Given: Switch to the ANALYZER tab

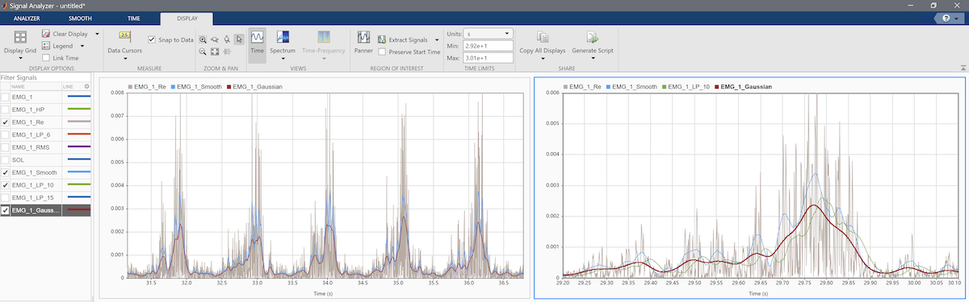Looking at the screenshot, I should coord(27,17).
